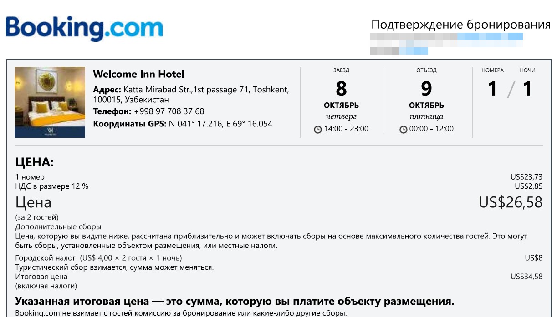Click the GPS coordinates text
Image resolution: width=557 pixels, height=317 pixels.
(x=220, y=124)
